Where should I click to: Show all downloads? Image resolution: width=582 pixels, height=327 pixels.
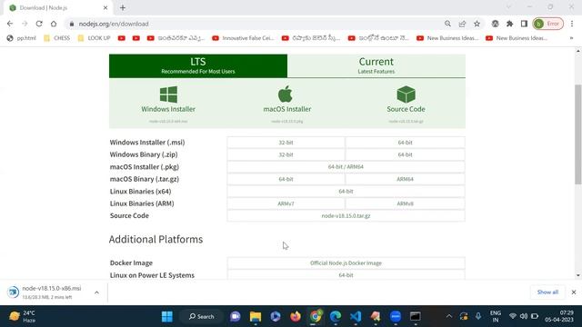coord(547,292)
